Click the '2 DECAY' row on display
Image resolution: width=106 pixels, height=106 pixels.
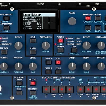click(x=32, y=25)
